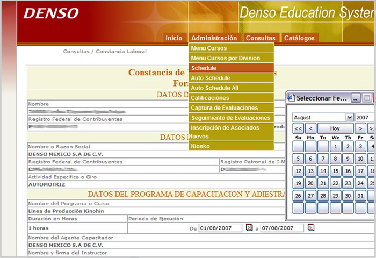Choose Menu Cursos por Division
Screen dimensions: 376x258
[231, 58]
